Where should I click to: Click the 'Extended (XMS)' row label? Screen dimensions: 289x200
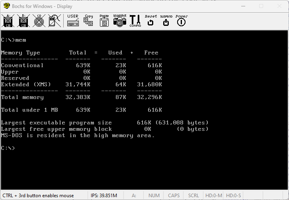coord(26,85)
